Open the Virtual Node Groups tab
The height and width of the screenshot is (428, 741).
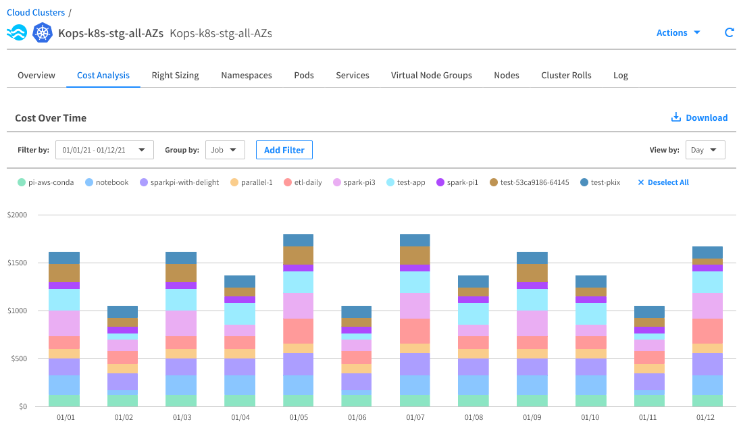(x=431, y=75)
